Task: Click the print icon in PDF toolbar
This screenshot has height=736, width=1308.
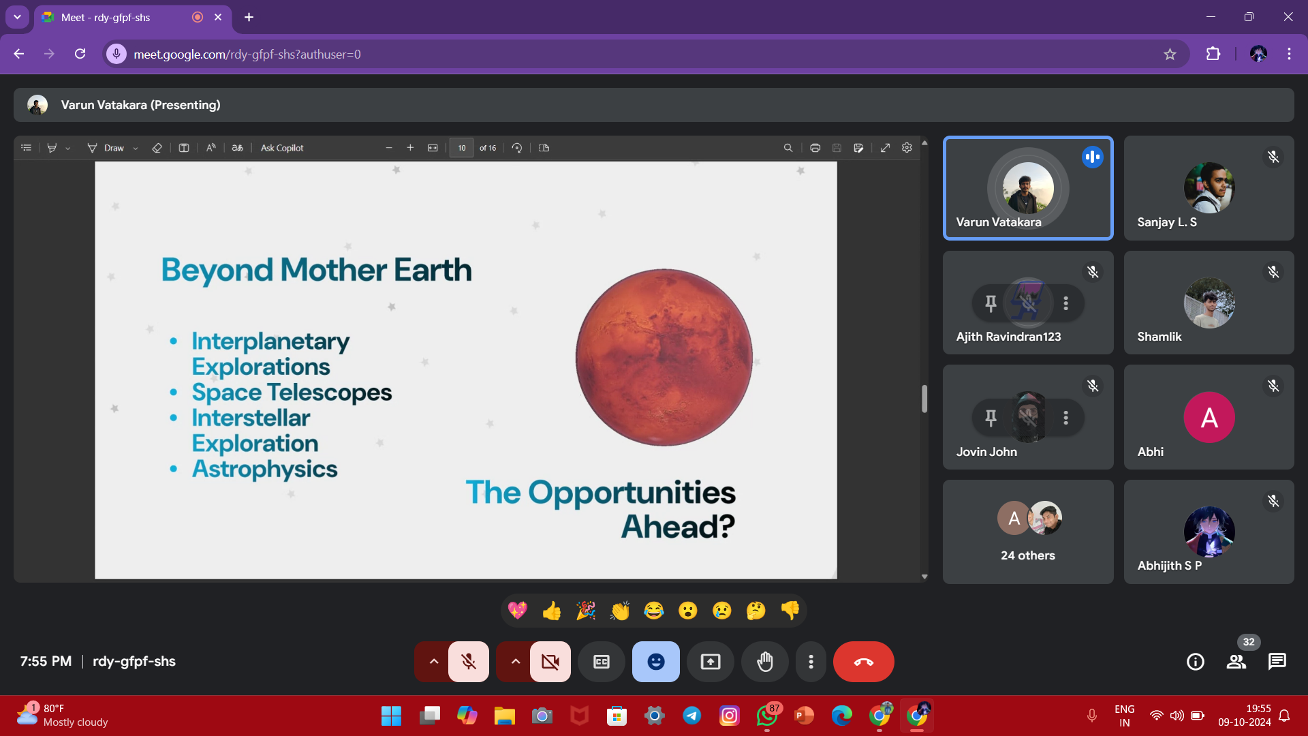Action: (815, 148)
